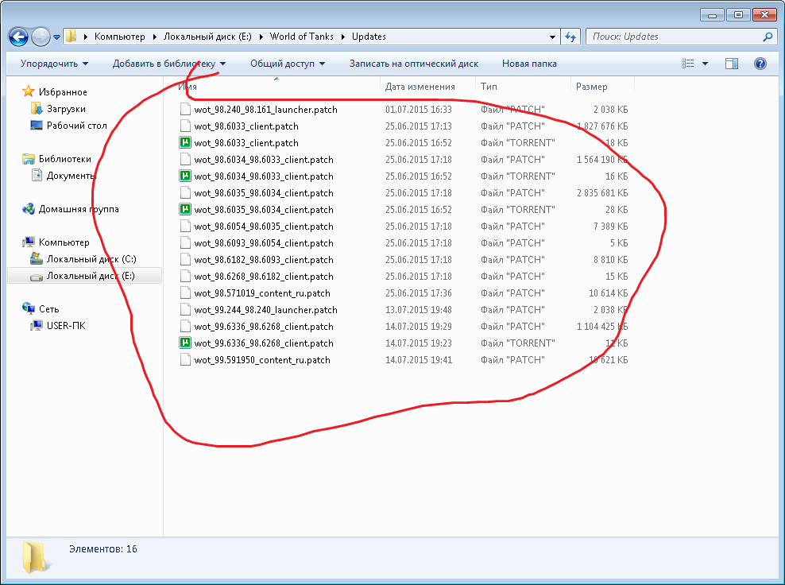Click torrent icon of wot_98.6033_client.patch
The width and height of the screenshot is (785, 585).
[185, 143]
